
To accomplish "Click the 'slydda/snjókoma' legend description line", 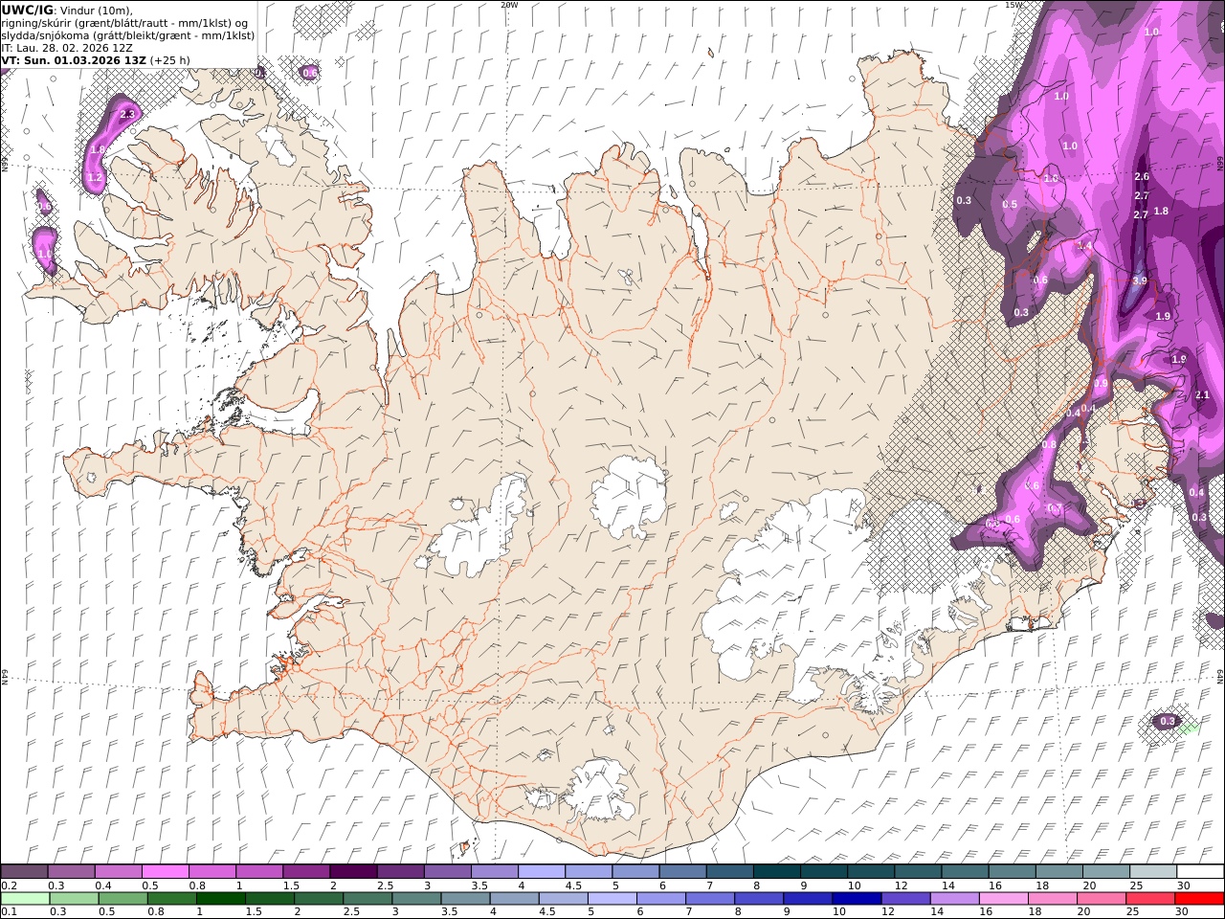I will click(x=128, y=35).
